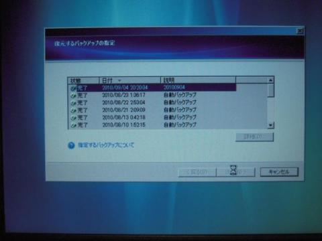Click the キャンセル button
Image resolution: width=322 pixels, height=241 pixels.
(x=279, y=172)
